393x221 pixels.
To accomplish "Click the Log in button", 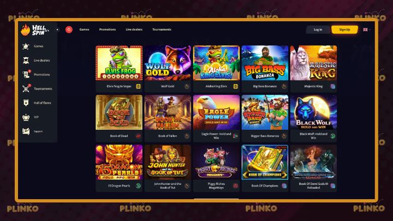I will coord(318,29).
